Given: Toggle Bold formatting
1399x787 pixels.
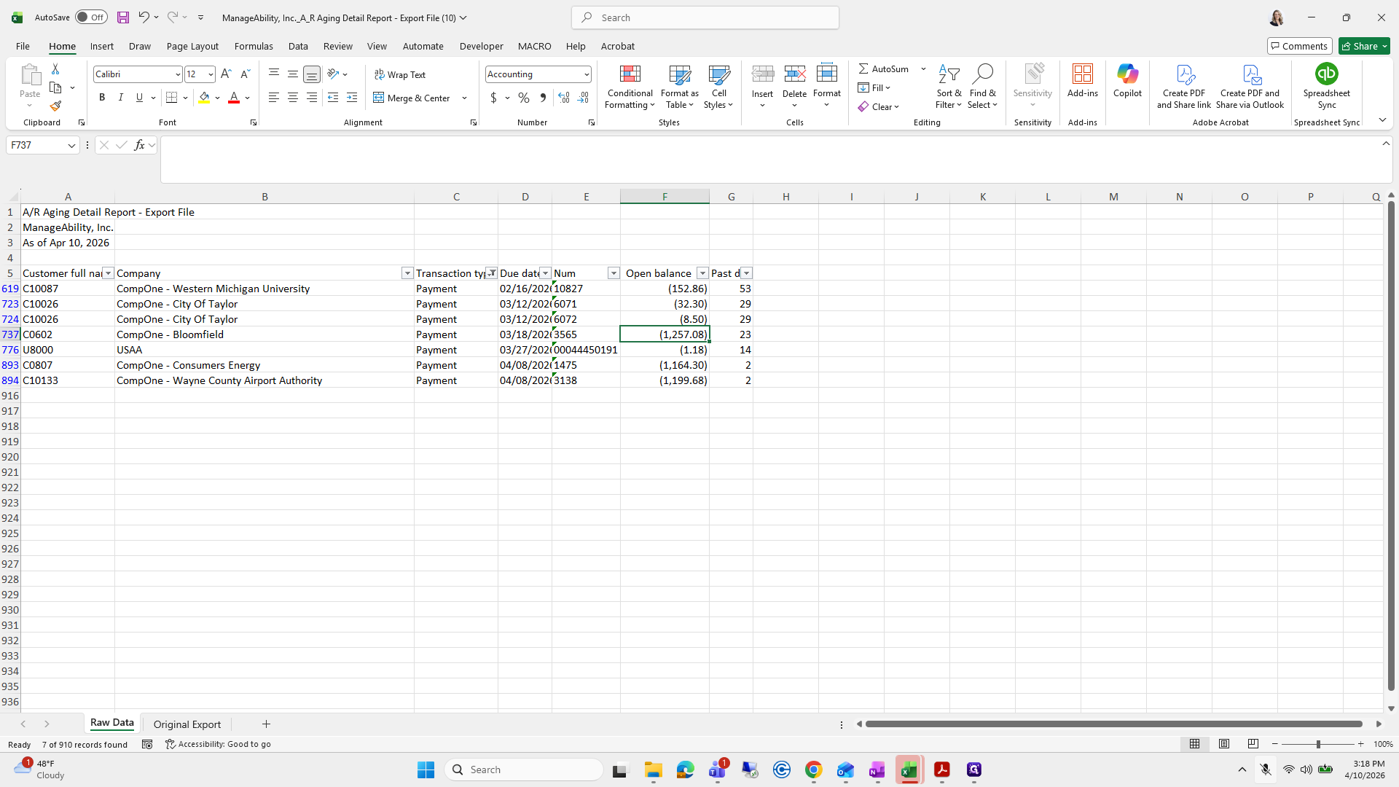Looking at the screenshot, I should (x=102, y=98).
